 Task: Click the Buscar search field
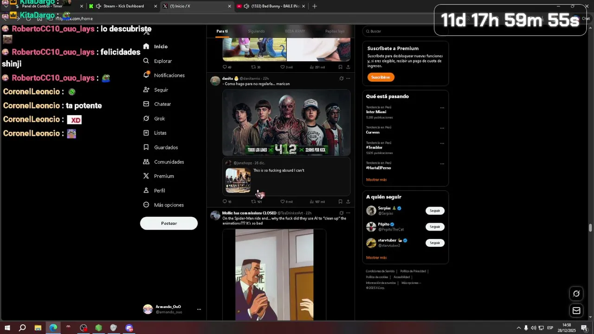(x=406, y=31)
